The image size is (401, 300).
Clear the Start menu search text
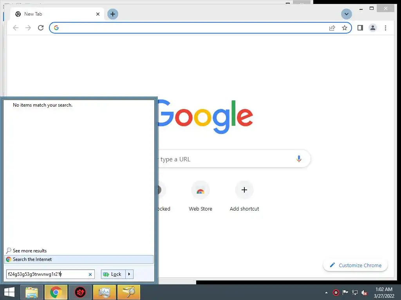point(90,274)
